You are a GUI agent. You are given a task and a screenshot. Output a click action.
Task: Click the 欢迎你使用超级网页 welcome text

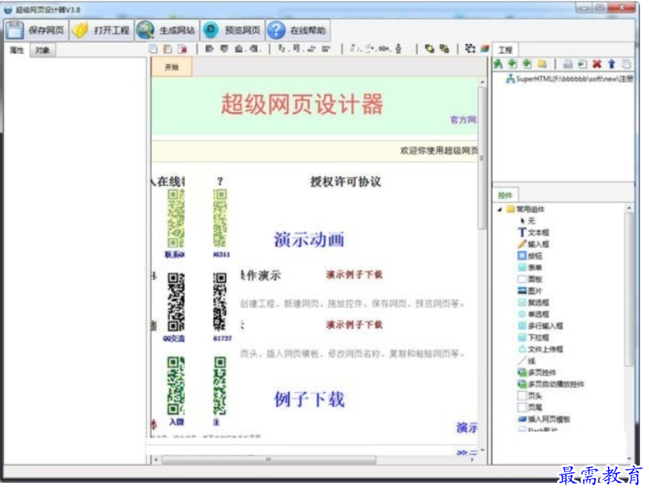pos(439,150)
